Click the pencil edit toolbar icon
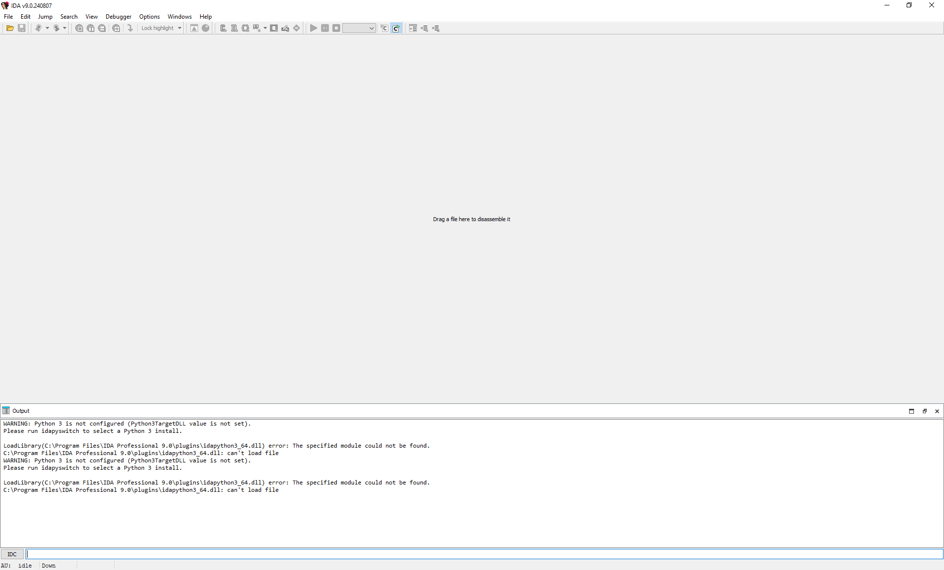Viewport: 944px width, 570px height. click(x=285, y=28)
